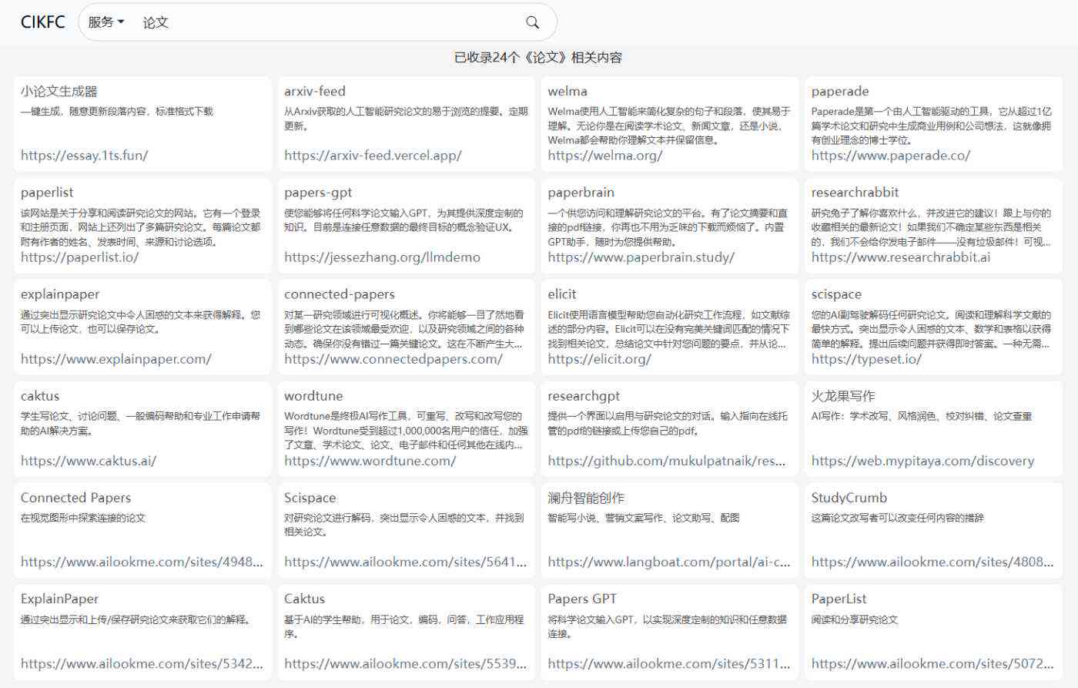This screenshot has height=688, width=1078.
Task: Visit the ailookme.com/sites/5072 link
Action: (x=932, y=663)
